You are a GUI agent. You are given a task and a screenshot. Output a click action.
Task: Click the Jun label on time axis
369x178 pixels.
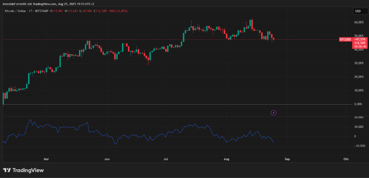(x=106, y=159)
